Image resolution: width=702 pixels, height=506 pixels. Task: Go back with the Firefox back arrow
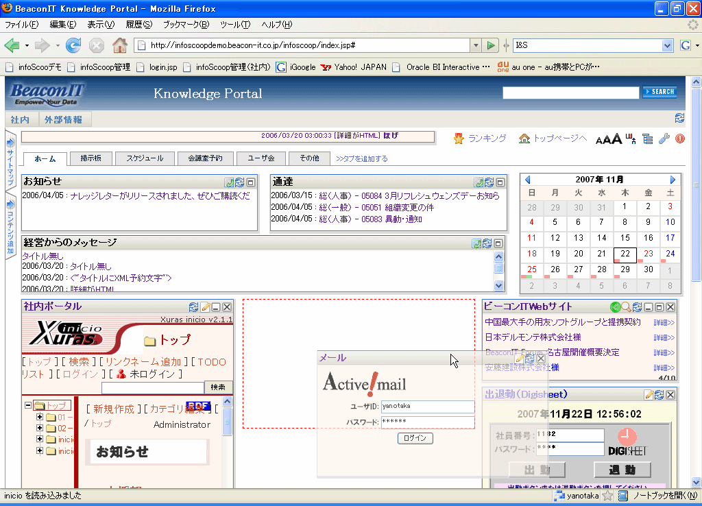tap(12, 45)
